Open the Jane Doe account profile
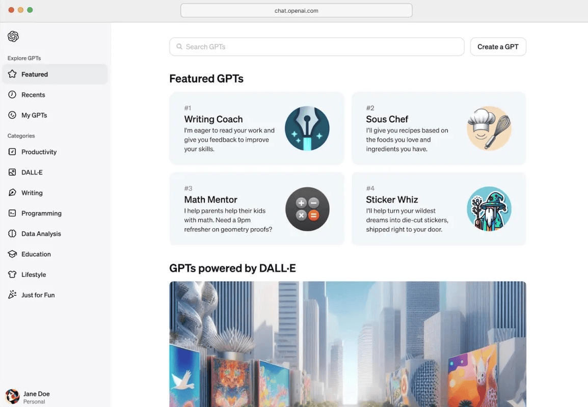 [28, 397]
